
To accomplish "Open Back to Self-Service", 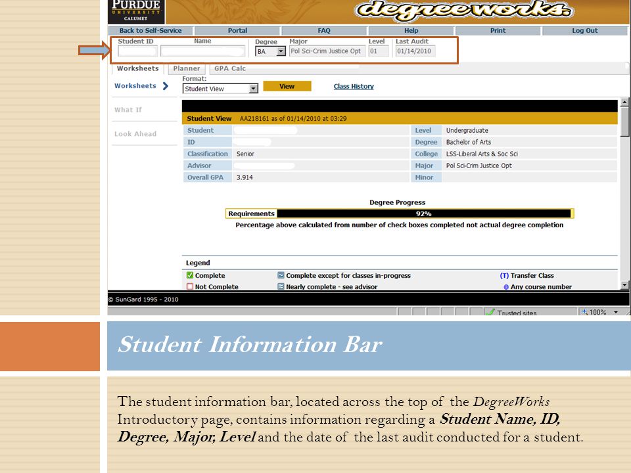I will [151, 31].
